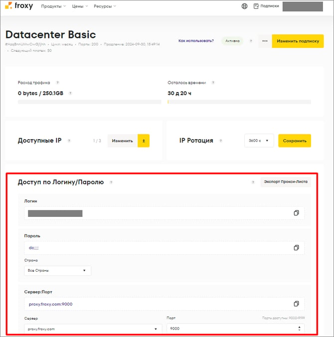334x337 pixels.
Task: Open the proxy.froxy.com server dropdown
Action: pos(93,329)
